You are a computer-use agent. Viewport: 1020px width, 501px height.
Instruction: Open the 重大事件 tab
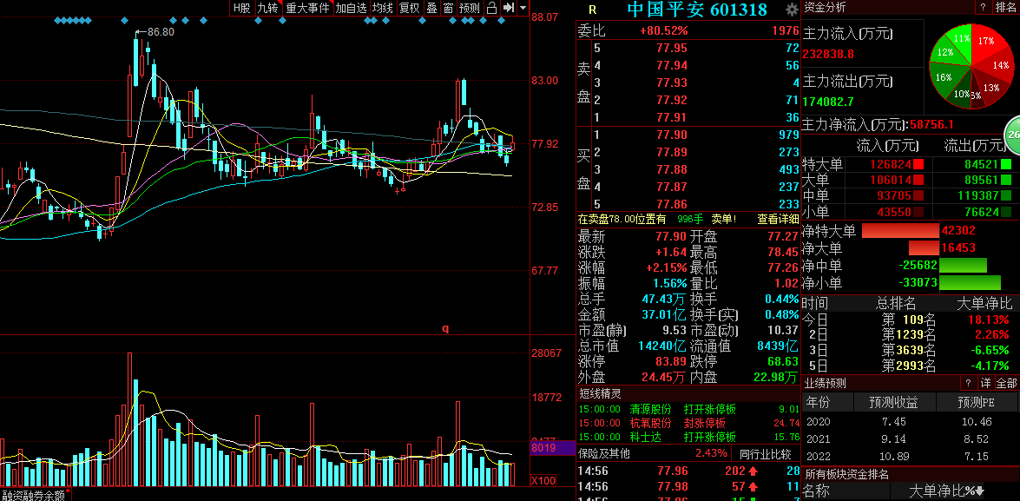tap(308, 8)
